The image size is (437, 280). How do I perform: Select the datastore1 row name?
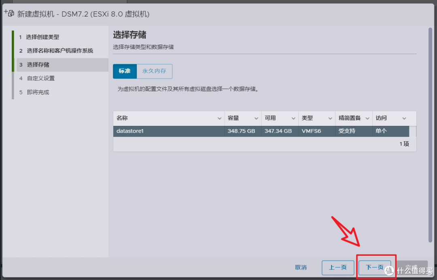(x=130, y=131)
